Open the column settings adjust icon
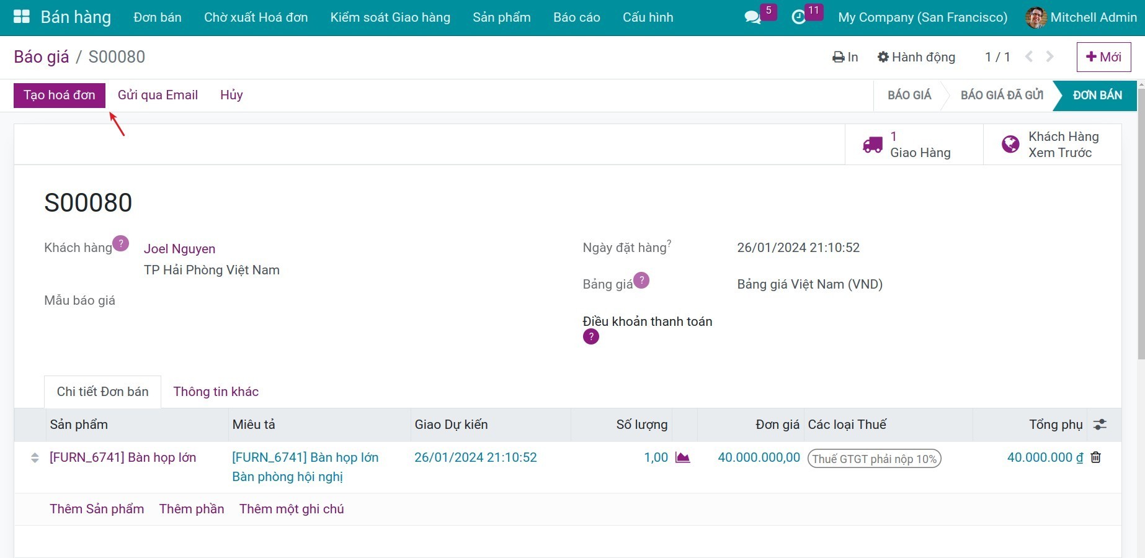 pos(1100,425)
